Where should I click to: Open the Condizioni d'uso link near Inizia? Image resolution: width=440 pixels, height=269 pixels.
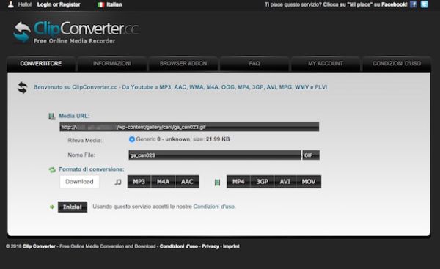pyautogui.click(x=214, y=207)
